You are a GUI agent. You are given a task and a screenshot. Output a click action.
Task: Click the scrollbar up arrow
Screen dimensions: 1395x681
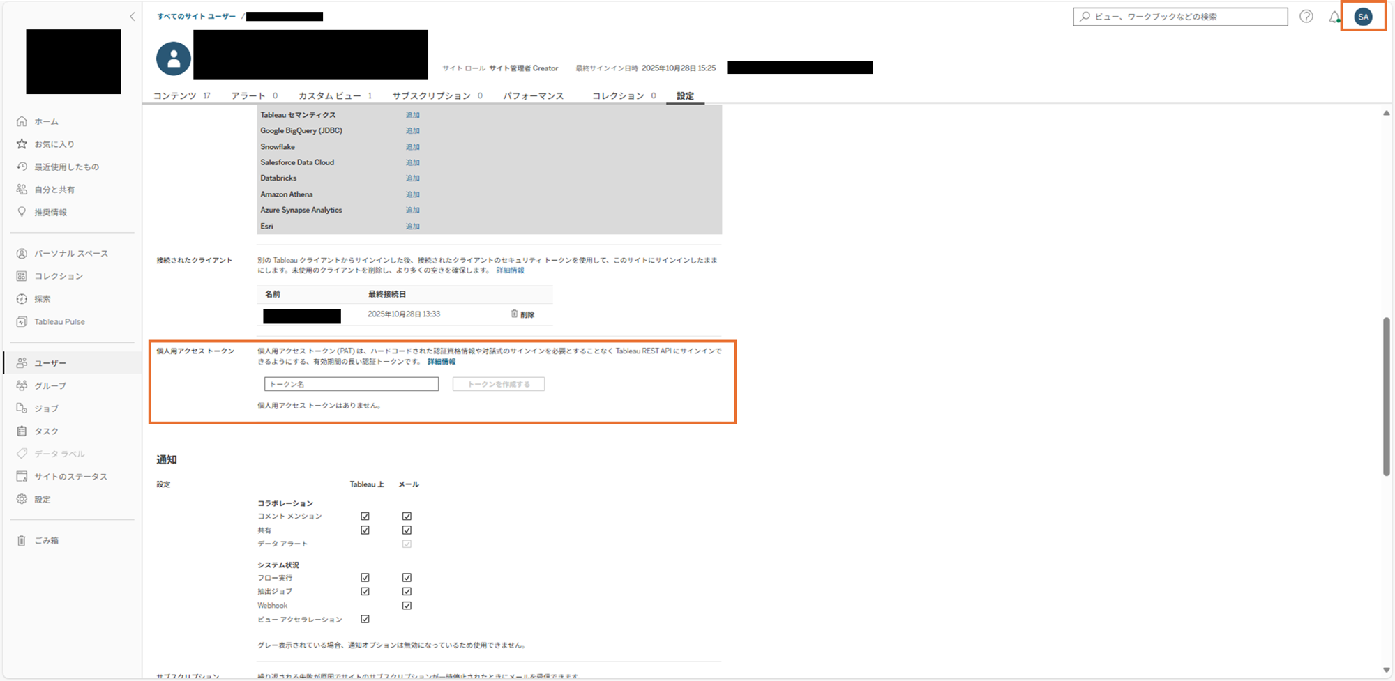[1387, 113]
